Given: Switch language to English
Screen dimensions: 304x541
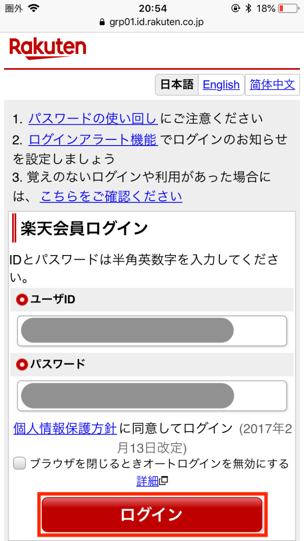Looking at the screenshot, I should click(x=221, y=84).
